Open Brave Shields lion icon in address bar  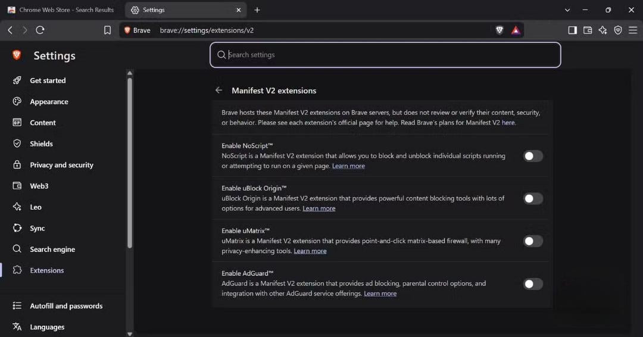[x=500, y=30]
